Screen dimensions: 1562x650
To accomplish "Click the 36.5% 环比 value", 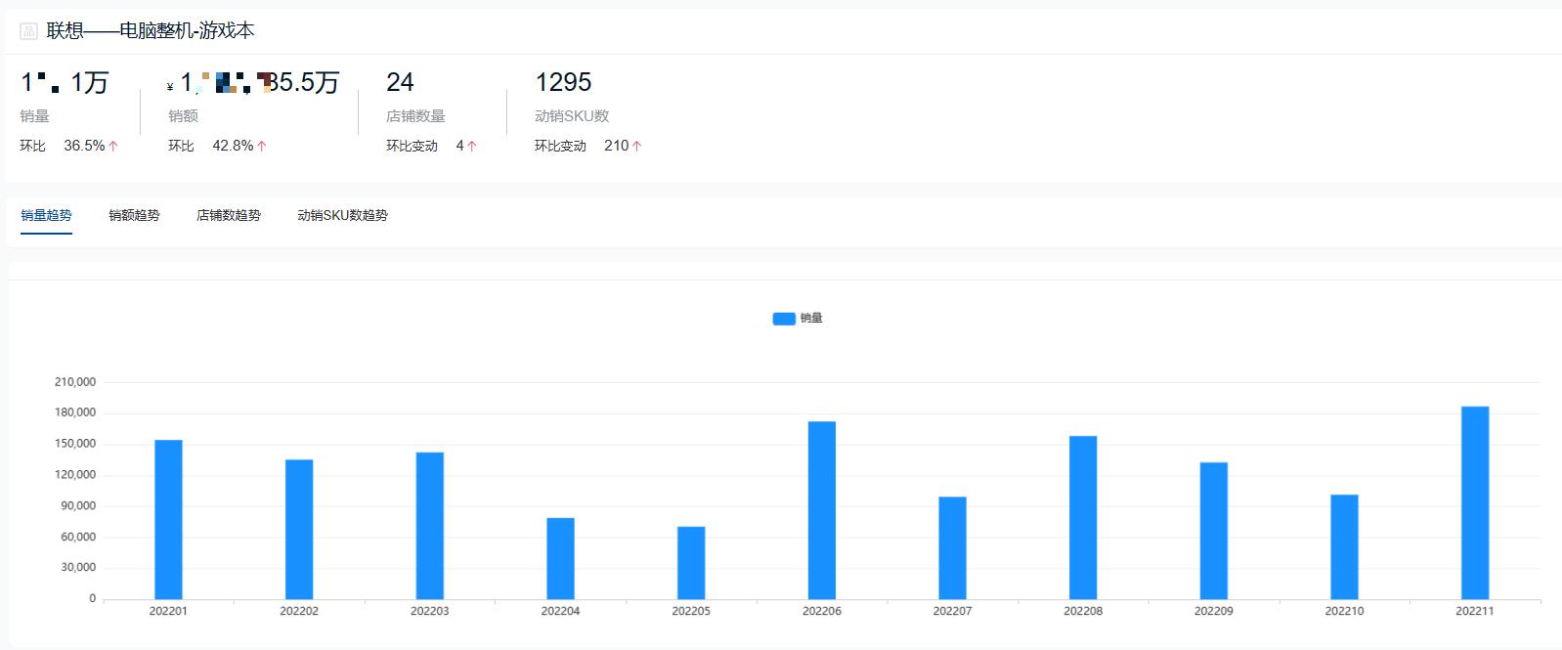I will (x=84, y=146).
